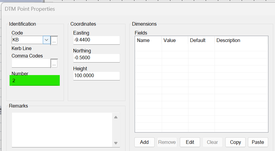Click the Description column header

point(241,41)
